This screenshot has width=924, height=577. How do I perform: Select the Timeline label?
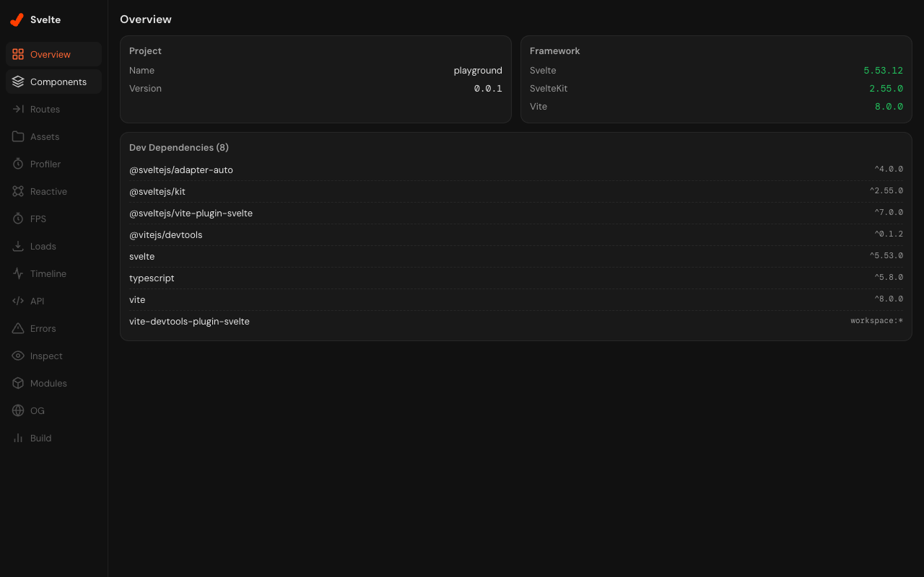(x=48, y=273)
